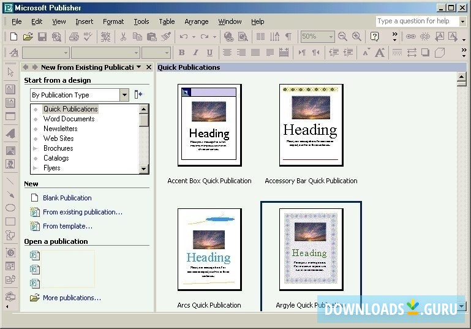This screenshot has height=329, width=471.
Task: Toggle Bold formatting button
Action: (x=181, y=53)
